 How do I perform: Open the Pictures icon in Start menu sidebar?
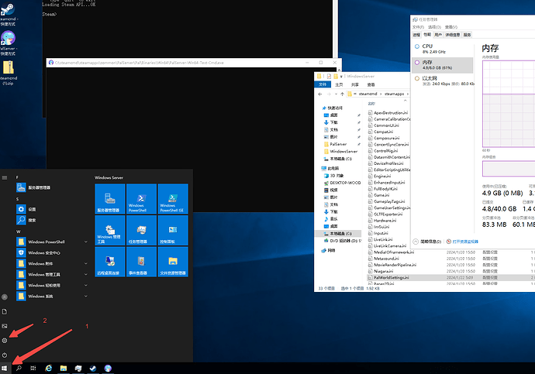(x=5, y=326)
